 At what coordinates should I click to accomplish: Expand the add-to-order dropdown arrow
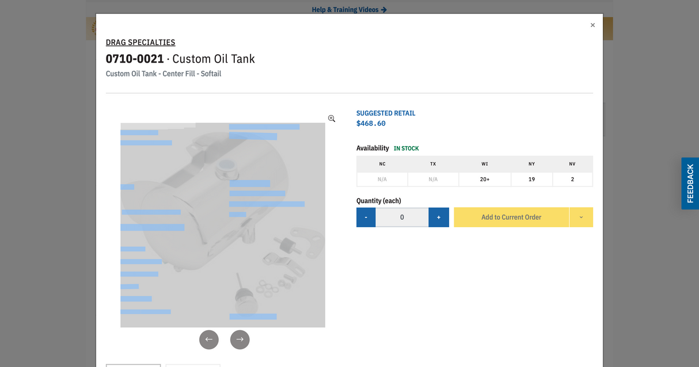(x=581, y=217)
